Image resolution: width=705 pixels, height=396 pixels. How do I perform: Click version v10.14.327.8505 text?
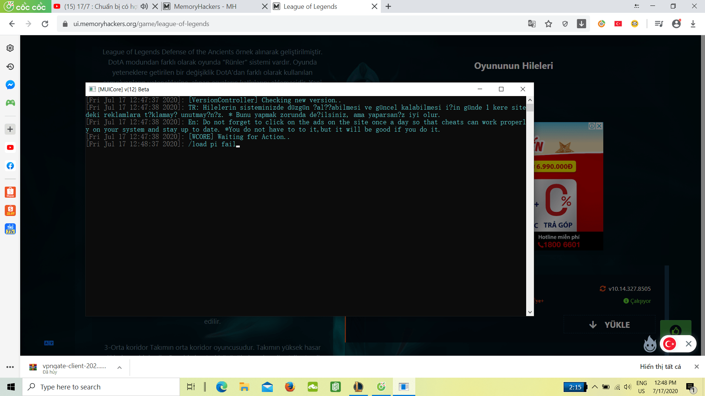click(629, 289)
